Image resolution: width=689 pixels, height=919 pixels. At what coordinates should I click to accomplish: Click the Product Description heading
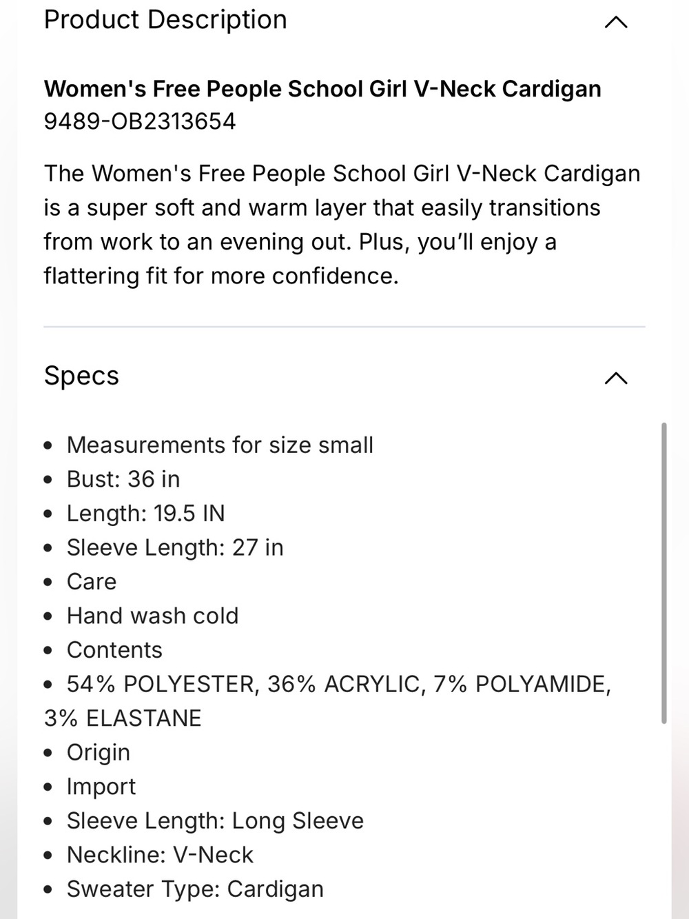(x=165, y=20)
